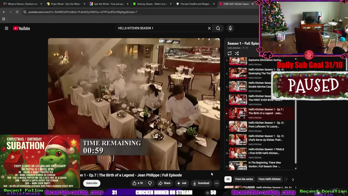Close the DohcJay Stream tab
348x196 pixels.
pos(171,4)
